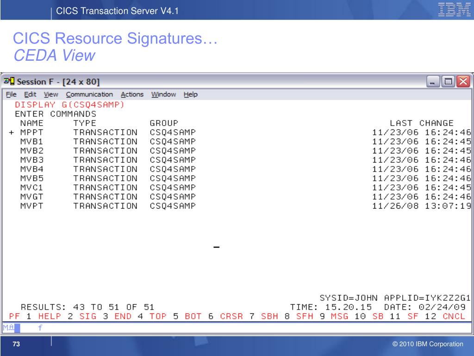Click the 11 SF PF key label

[404, 316]
